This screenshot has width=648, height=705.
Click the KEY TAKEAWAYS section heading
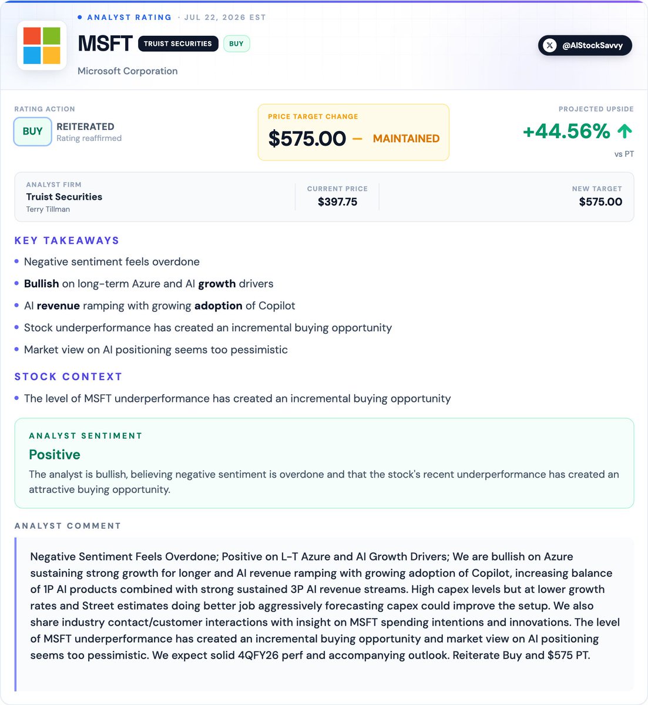tap(67, 240)
